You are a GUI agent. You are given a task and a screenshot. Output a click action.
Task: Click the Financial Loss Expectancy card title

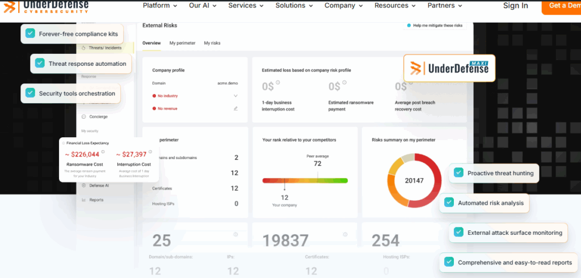click(88, 143)
